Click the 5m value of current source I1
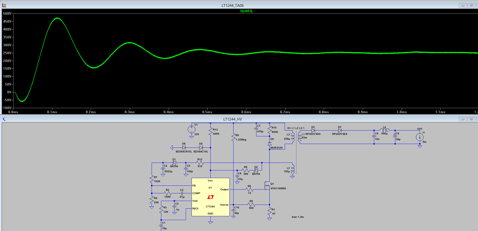 [424, 142]
